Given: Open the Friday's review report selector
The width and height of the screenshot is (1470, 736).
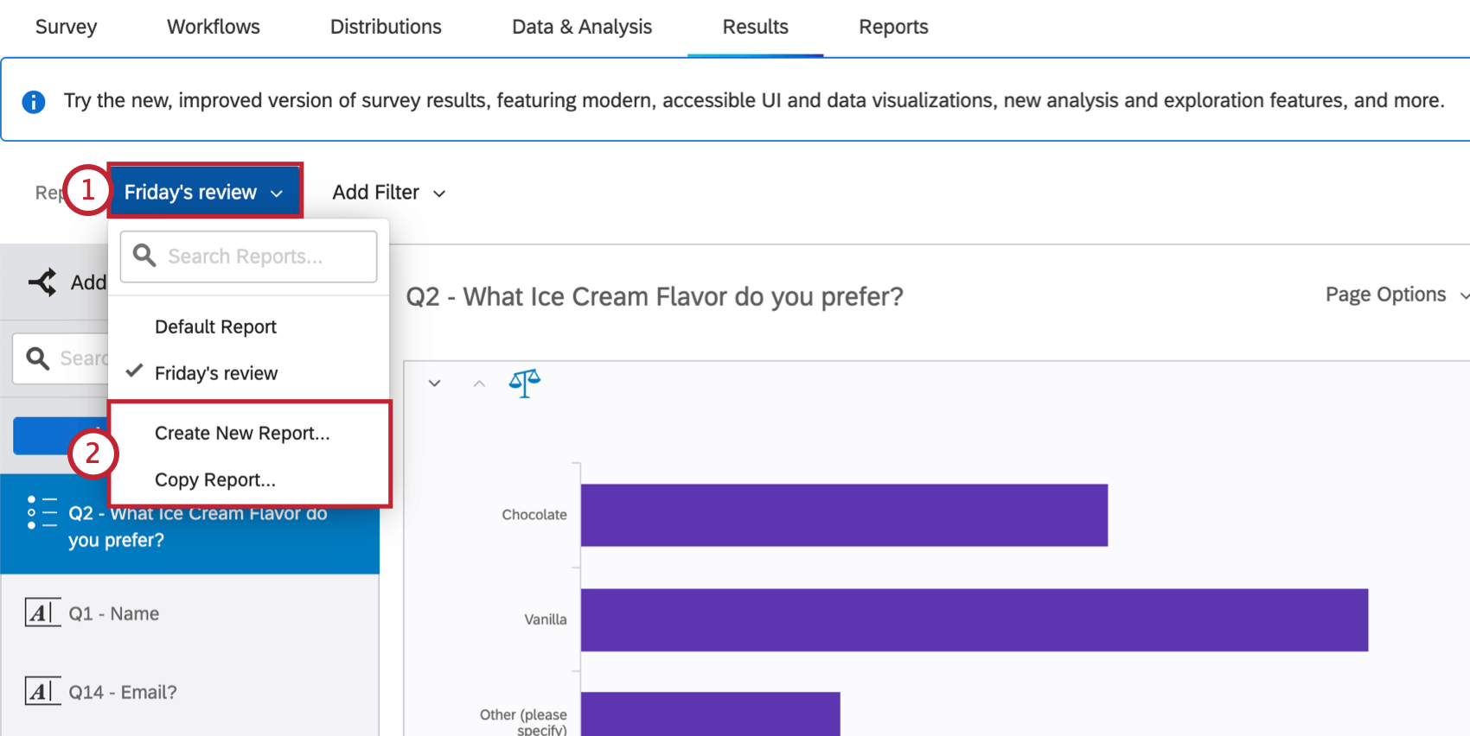Looking at the screenshot, I should 205,191.
